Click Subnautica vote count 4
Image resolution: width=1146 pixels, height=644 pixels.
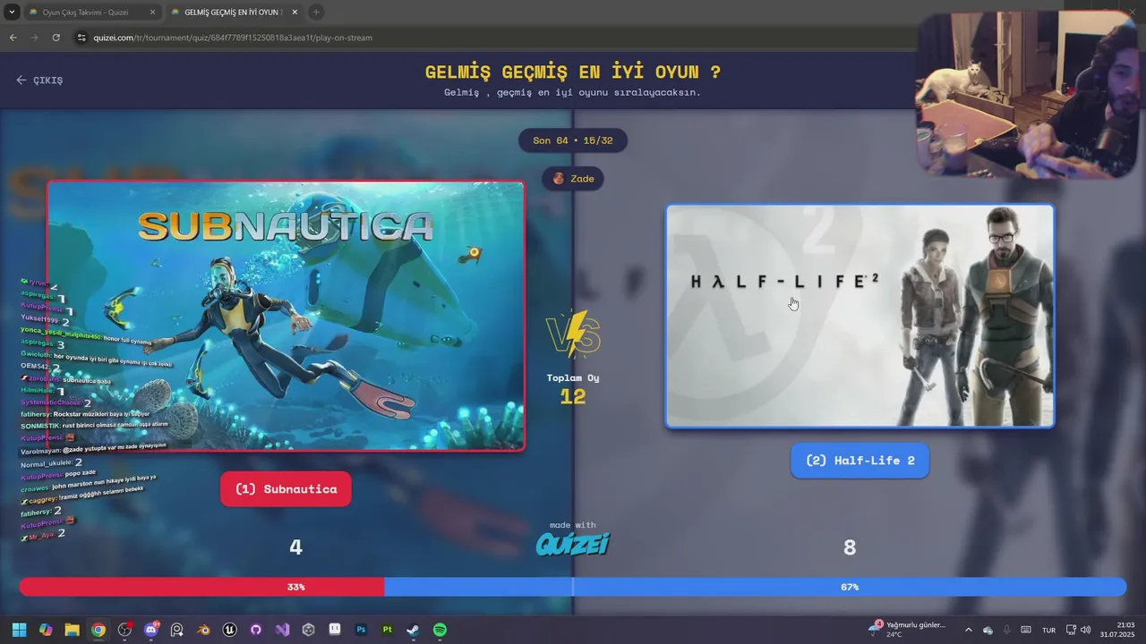(x=295, y=547)
